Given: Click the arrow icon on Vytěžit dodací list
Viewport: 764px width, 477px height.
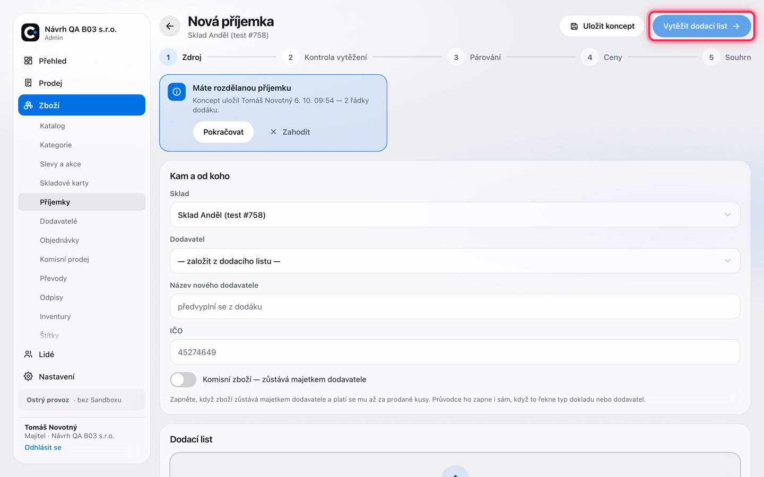Looking at the screenshot, I should point(736,26).
